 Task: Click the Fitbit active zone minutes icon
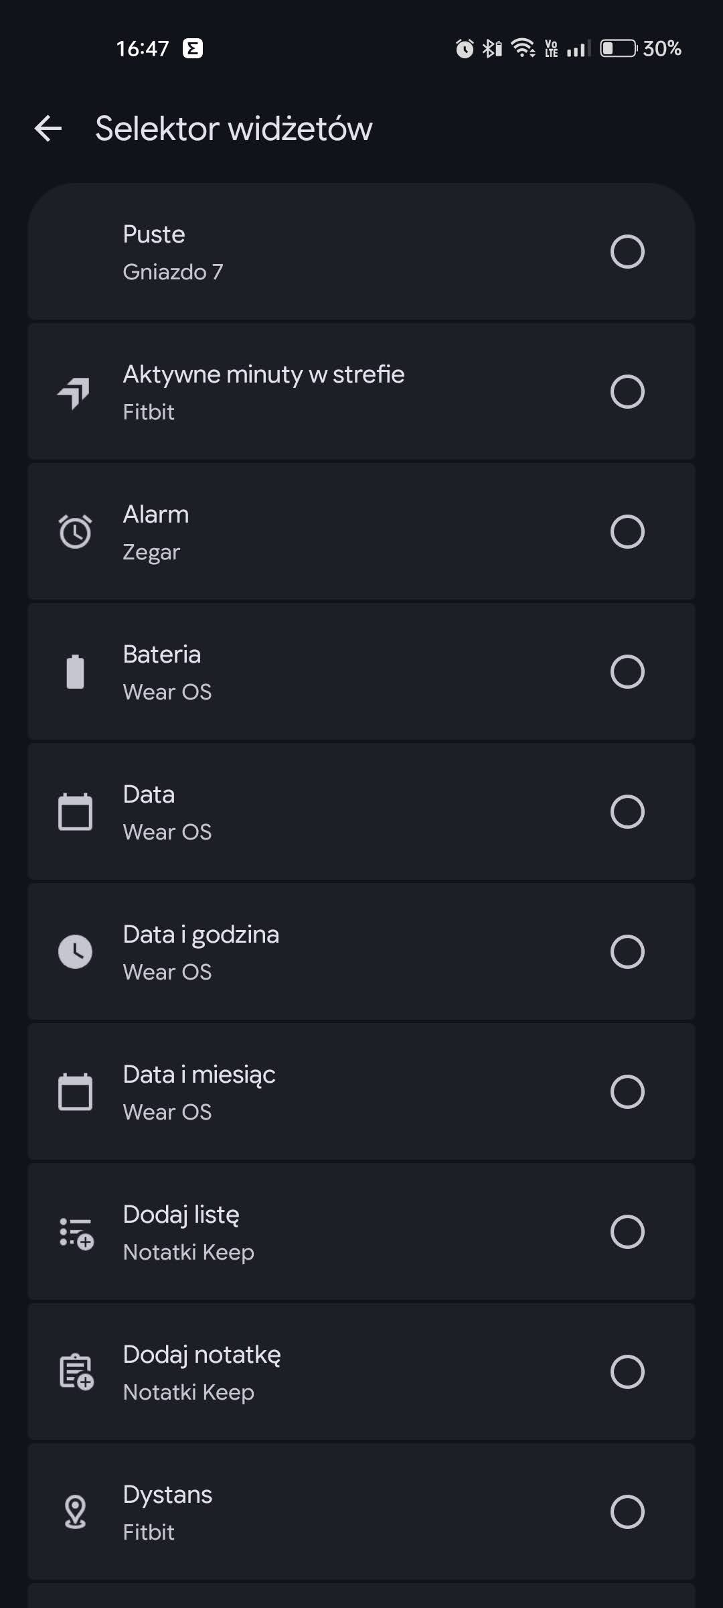click(x=75, y=392)
